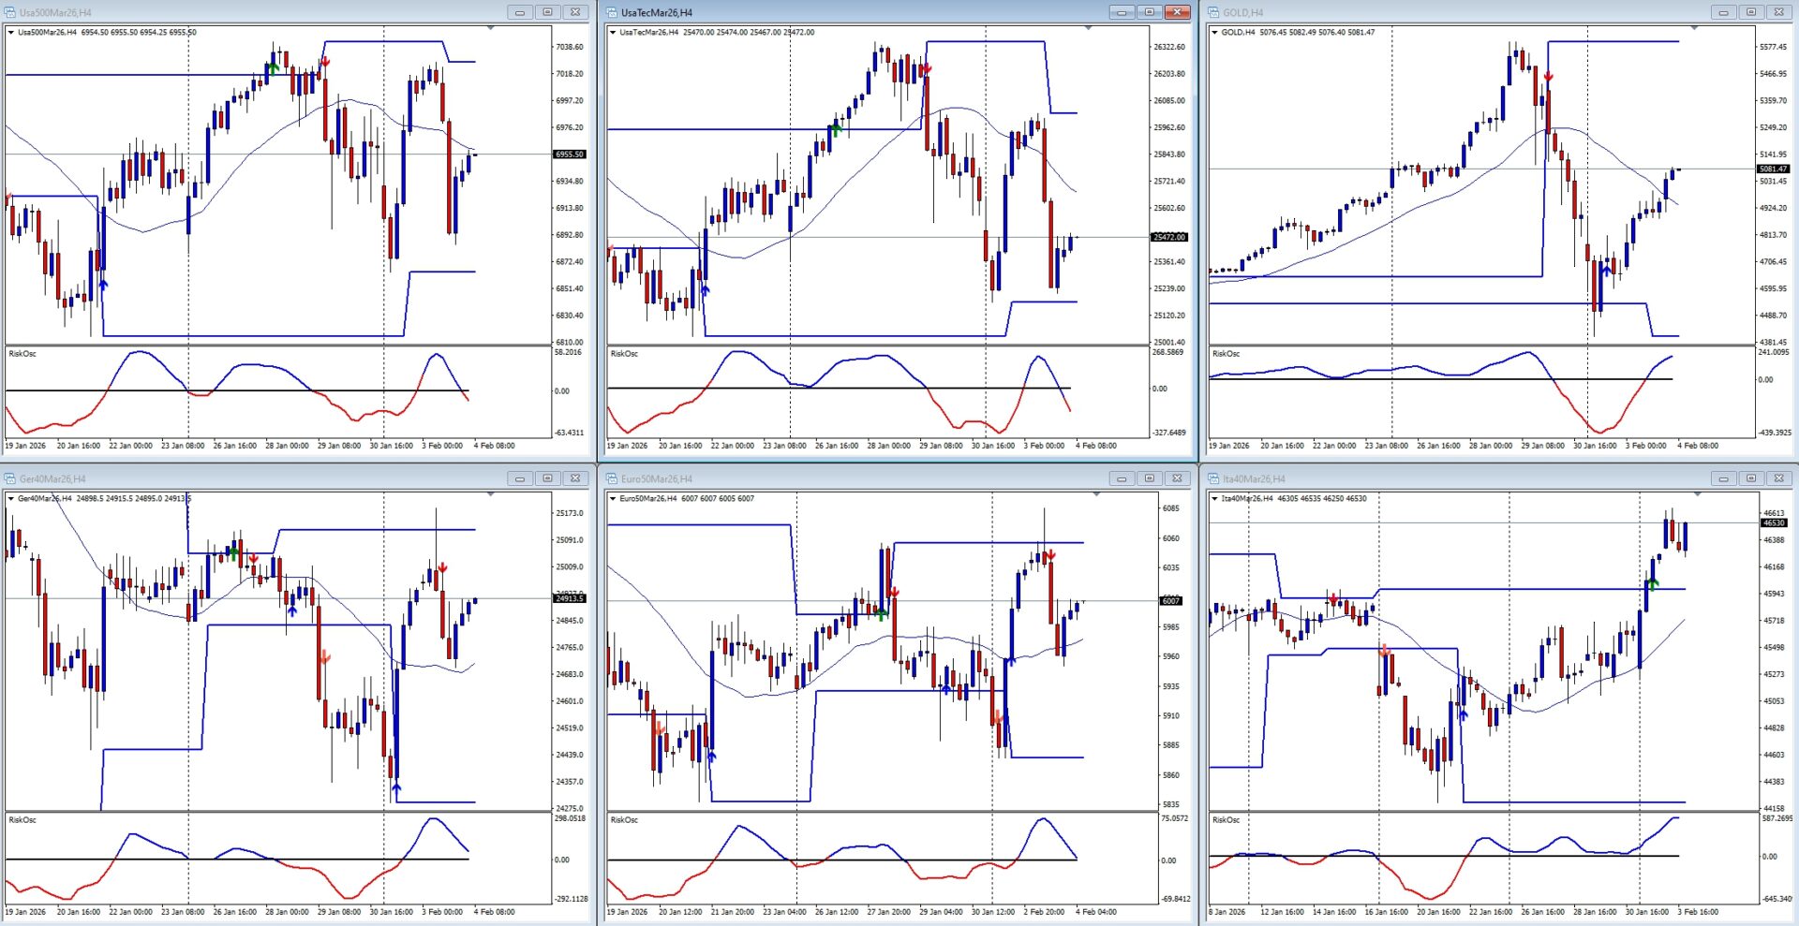Click the UsaTecMar26 chart window icon
This screenshot has height=926, width=1799.
coord(612,12)
